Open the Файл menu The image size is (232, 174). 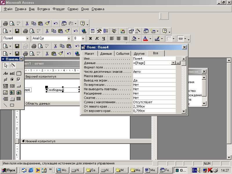click(8, 9)
